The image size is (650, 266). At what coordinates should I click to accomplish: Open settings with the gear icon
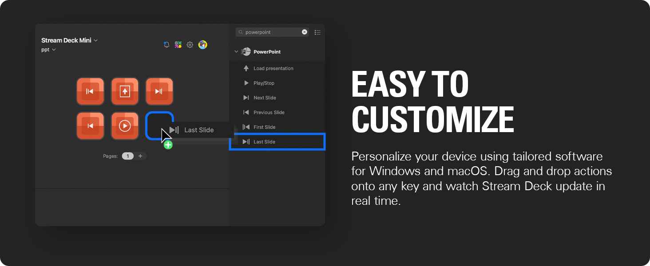(x=190, y=45)
